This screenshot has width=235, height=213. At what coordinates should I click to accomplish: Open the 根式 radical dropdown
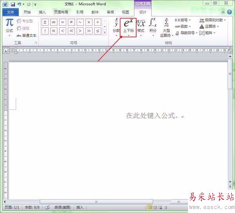(141, 27)
